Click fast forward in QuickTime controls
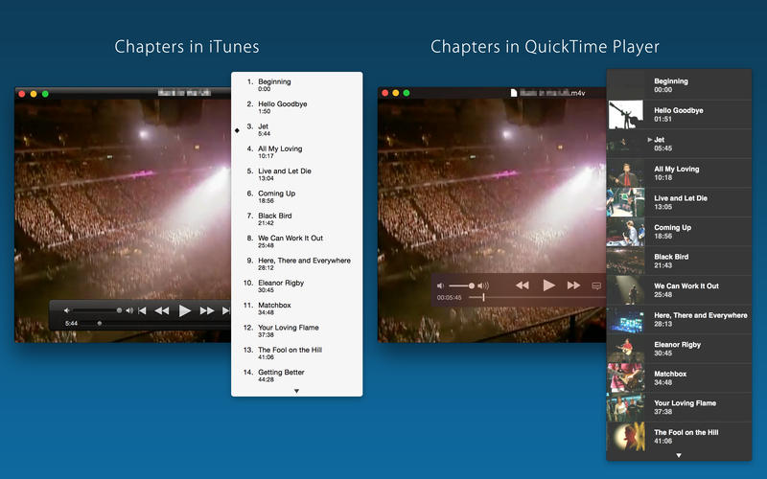 pyautogui.click(x=573, y=285)
